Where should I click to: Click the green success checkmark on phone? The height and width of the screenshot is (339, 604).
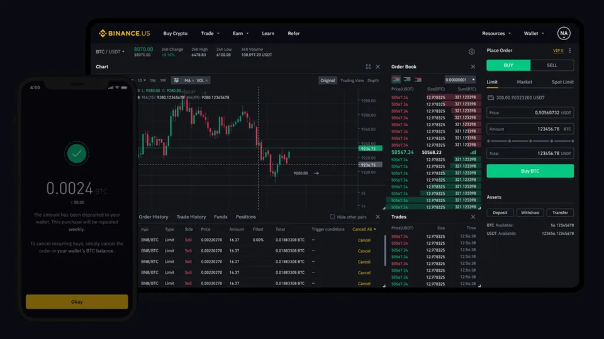tap(77, 154)
